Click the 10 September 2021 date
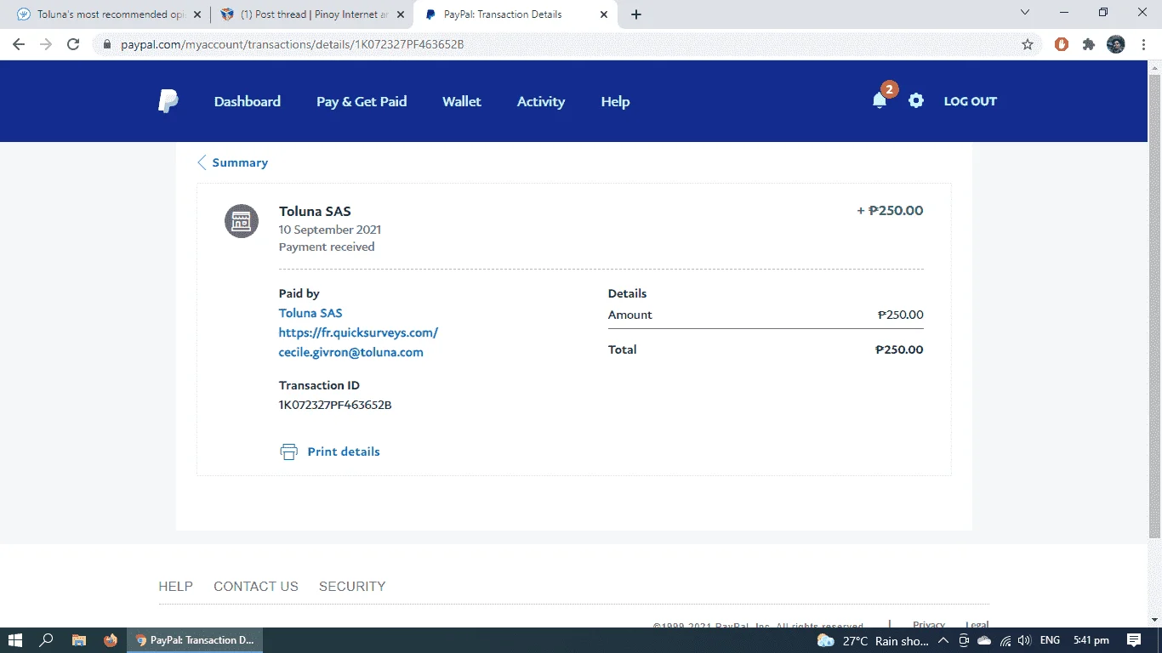The image size is (1162, 653). click(330, 230)
